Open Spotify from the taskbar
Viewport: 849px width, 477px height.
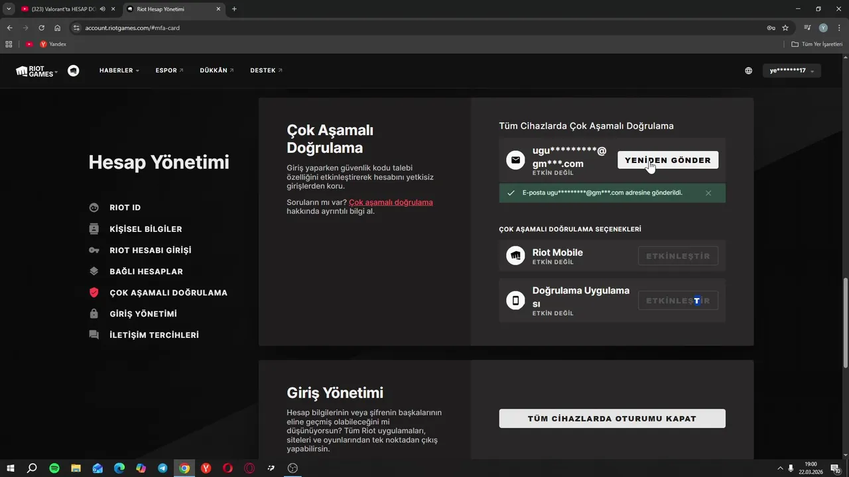click(54, 468)
